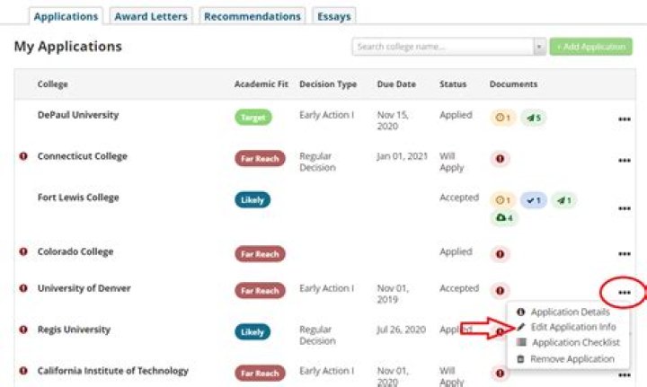This screenshot has height=387, width=647.
Task: Go to the Essays tab
Action: [x=333, y=16]
